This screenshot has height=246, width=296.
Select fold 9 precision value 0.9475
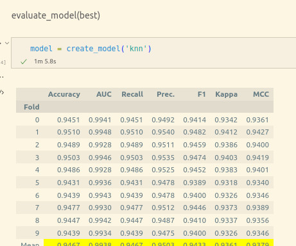(x=163, y=233)
